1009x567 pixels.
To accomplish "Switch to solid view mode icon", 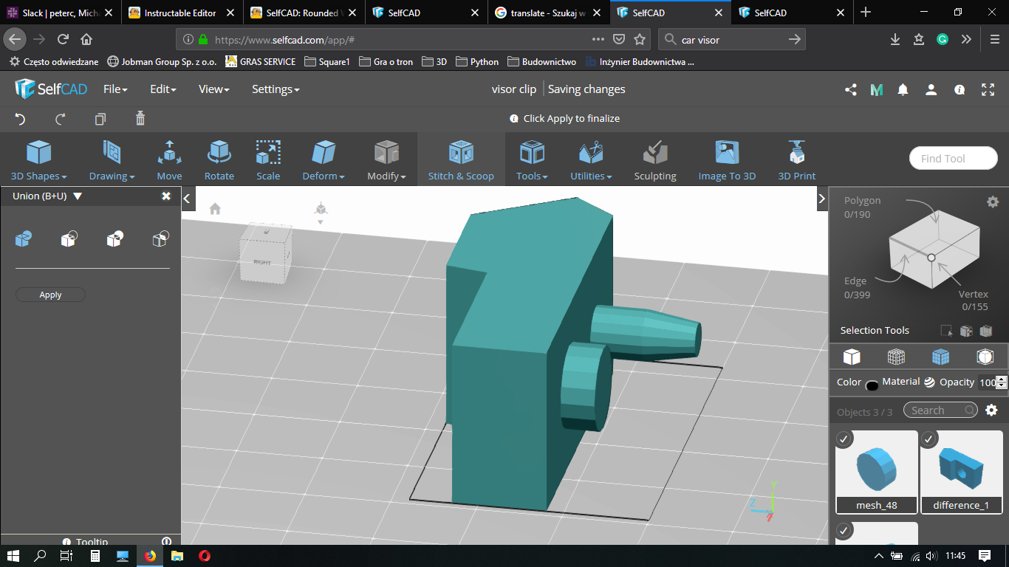I will pos(852,357).
